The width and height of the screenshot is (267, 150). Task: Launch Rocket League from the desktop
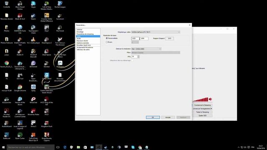(x=60, y=5)
